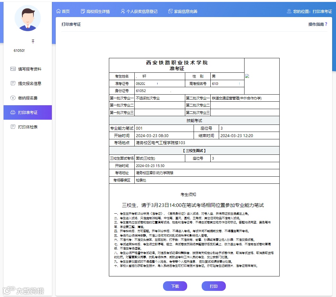
Task: Click the 三校生面试考场 label
Action: 122,158
